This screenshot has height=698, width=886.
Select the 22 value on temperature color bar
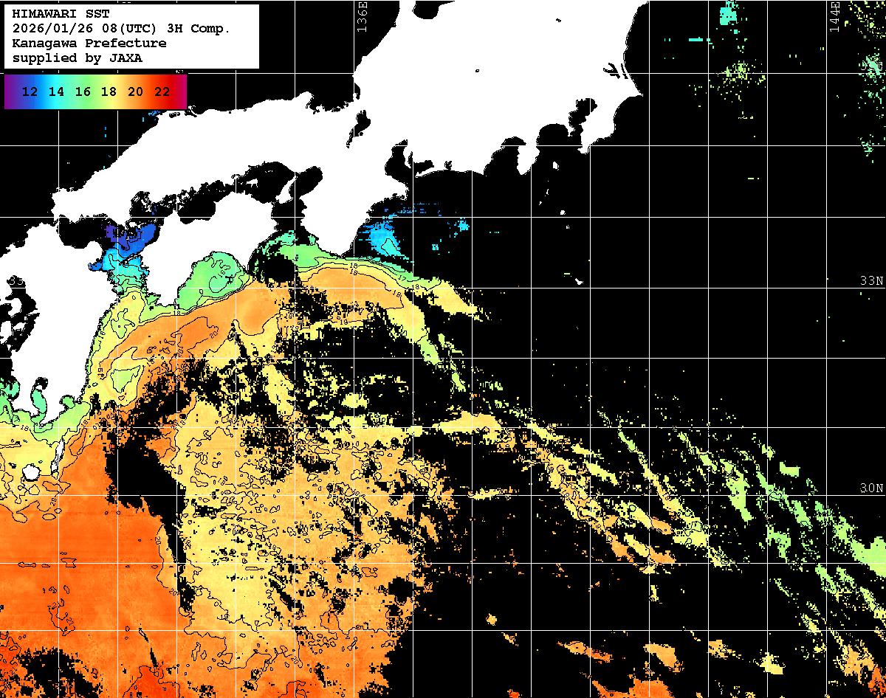162,91
